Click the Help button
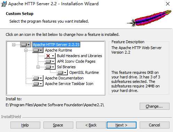 [25, 125]
